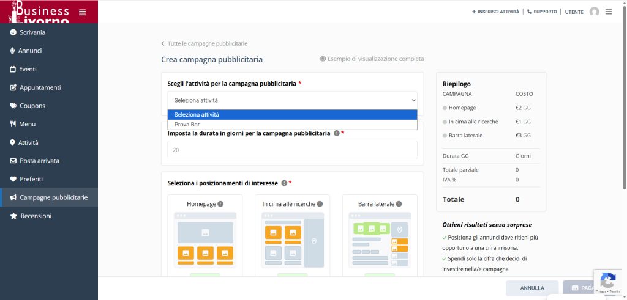Image resolution: width=627 pixels, height=300 pixels.
Task: Click the info icon next to Homepage
Action: point(220,204)
